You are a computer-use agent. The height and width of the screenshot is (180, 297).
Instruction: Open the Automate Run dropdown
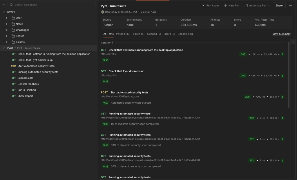tap(257, 6)
